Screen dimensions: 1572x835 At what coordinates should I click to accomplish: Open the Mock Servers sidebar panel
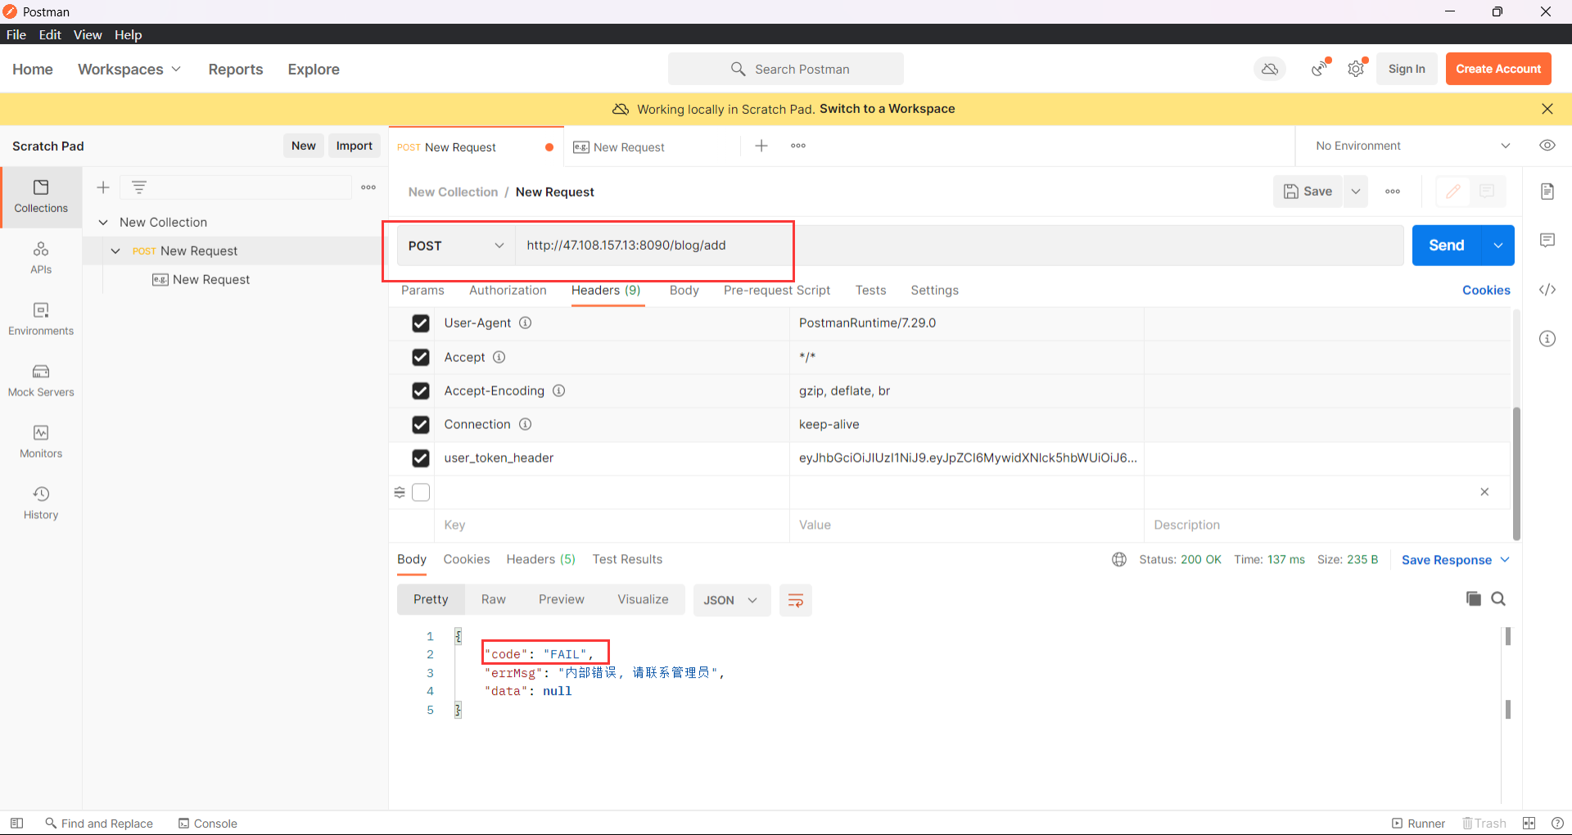41,381
